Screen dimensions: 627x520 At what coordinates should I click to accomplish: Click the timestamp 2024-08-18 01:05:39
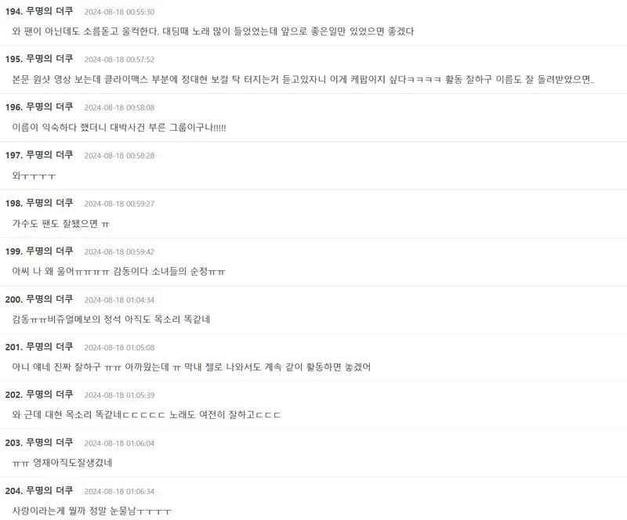(119, 395)
